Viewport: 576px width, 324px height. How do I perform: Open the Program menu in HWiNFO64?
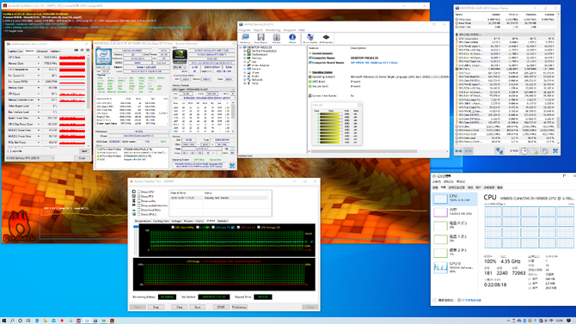click(x=245, y=30)
